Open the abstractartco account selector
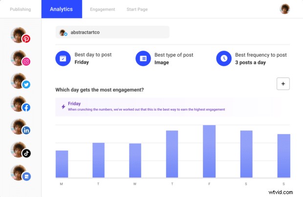 112,32
